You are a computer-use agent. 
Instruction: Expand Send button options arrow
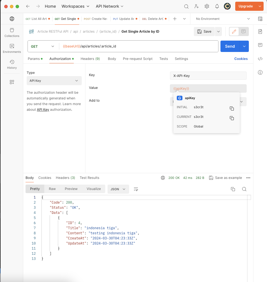pos(244,46)
